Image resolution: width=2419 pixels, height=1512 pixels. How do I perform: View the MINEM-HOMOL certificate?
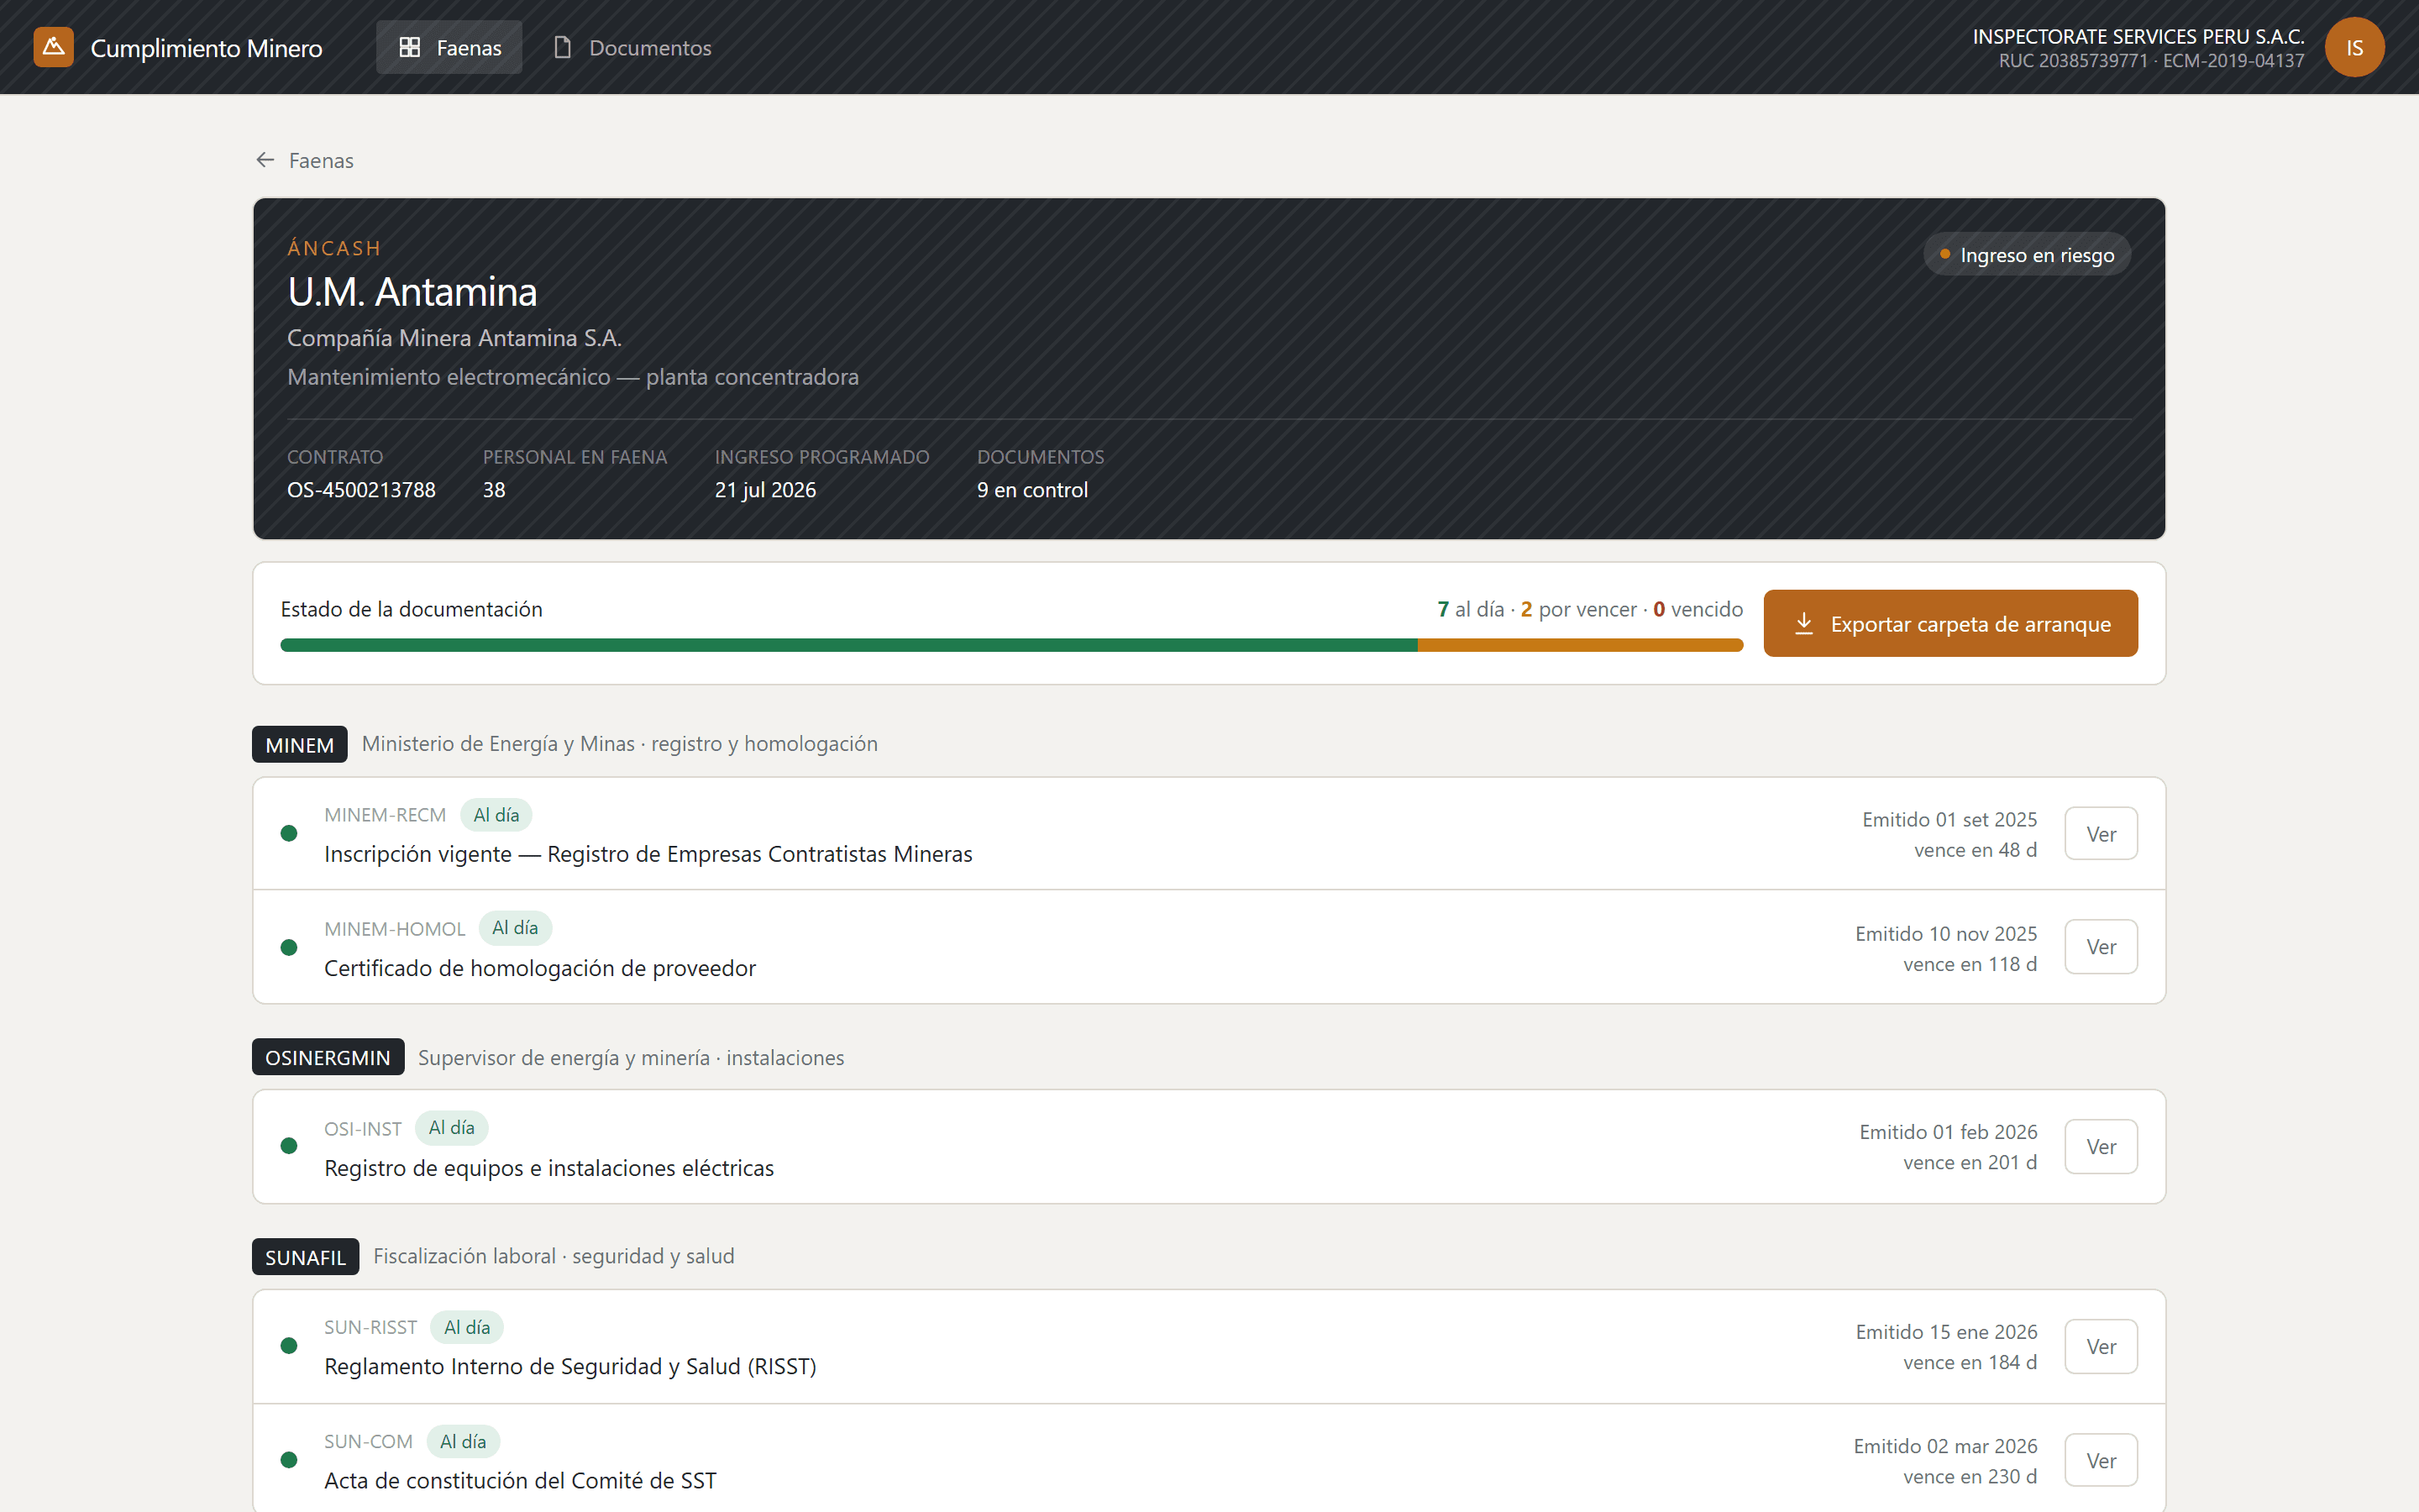click(x=2102, y=946)
